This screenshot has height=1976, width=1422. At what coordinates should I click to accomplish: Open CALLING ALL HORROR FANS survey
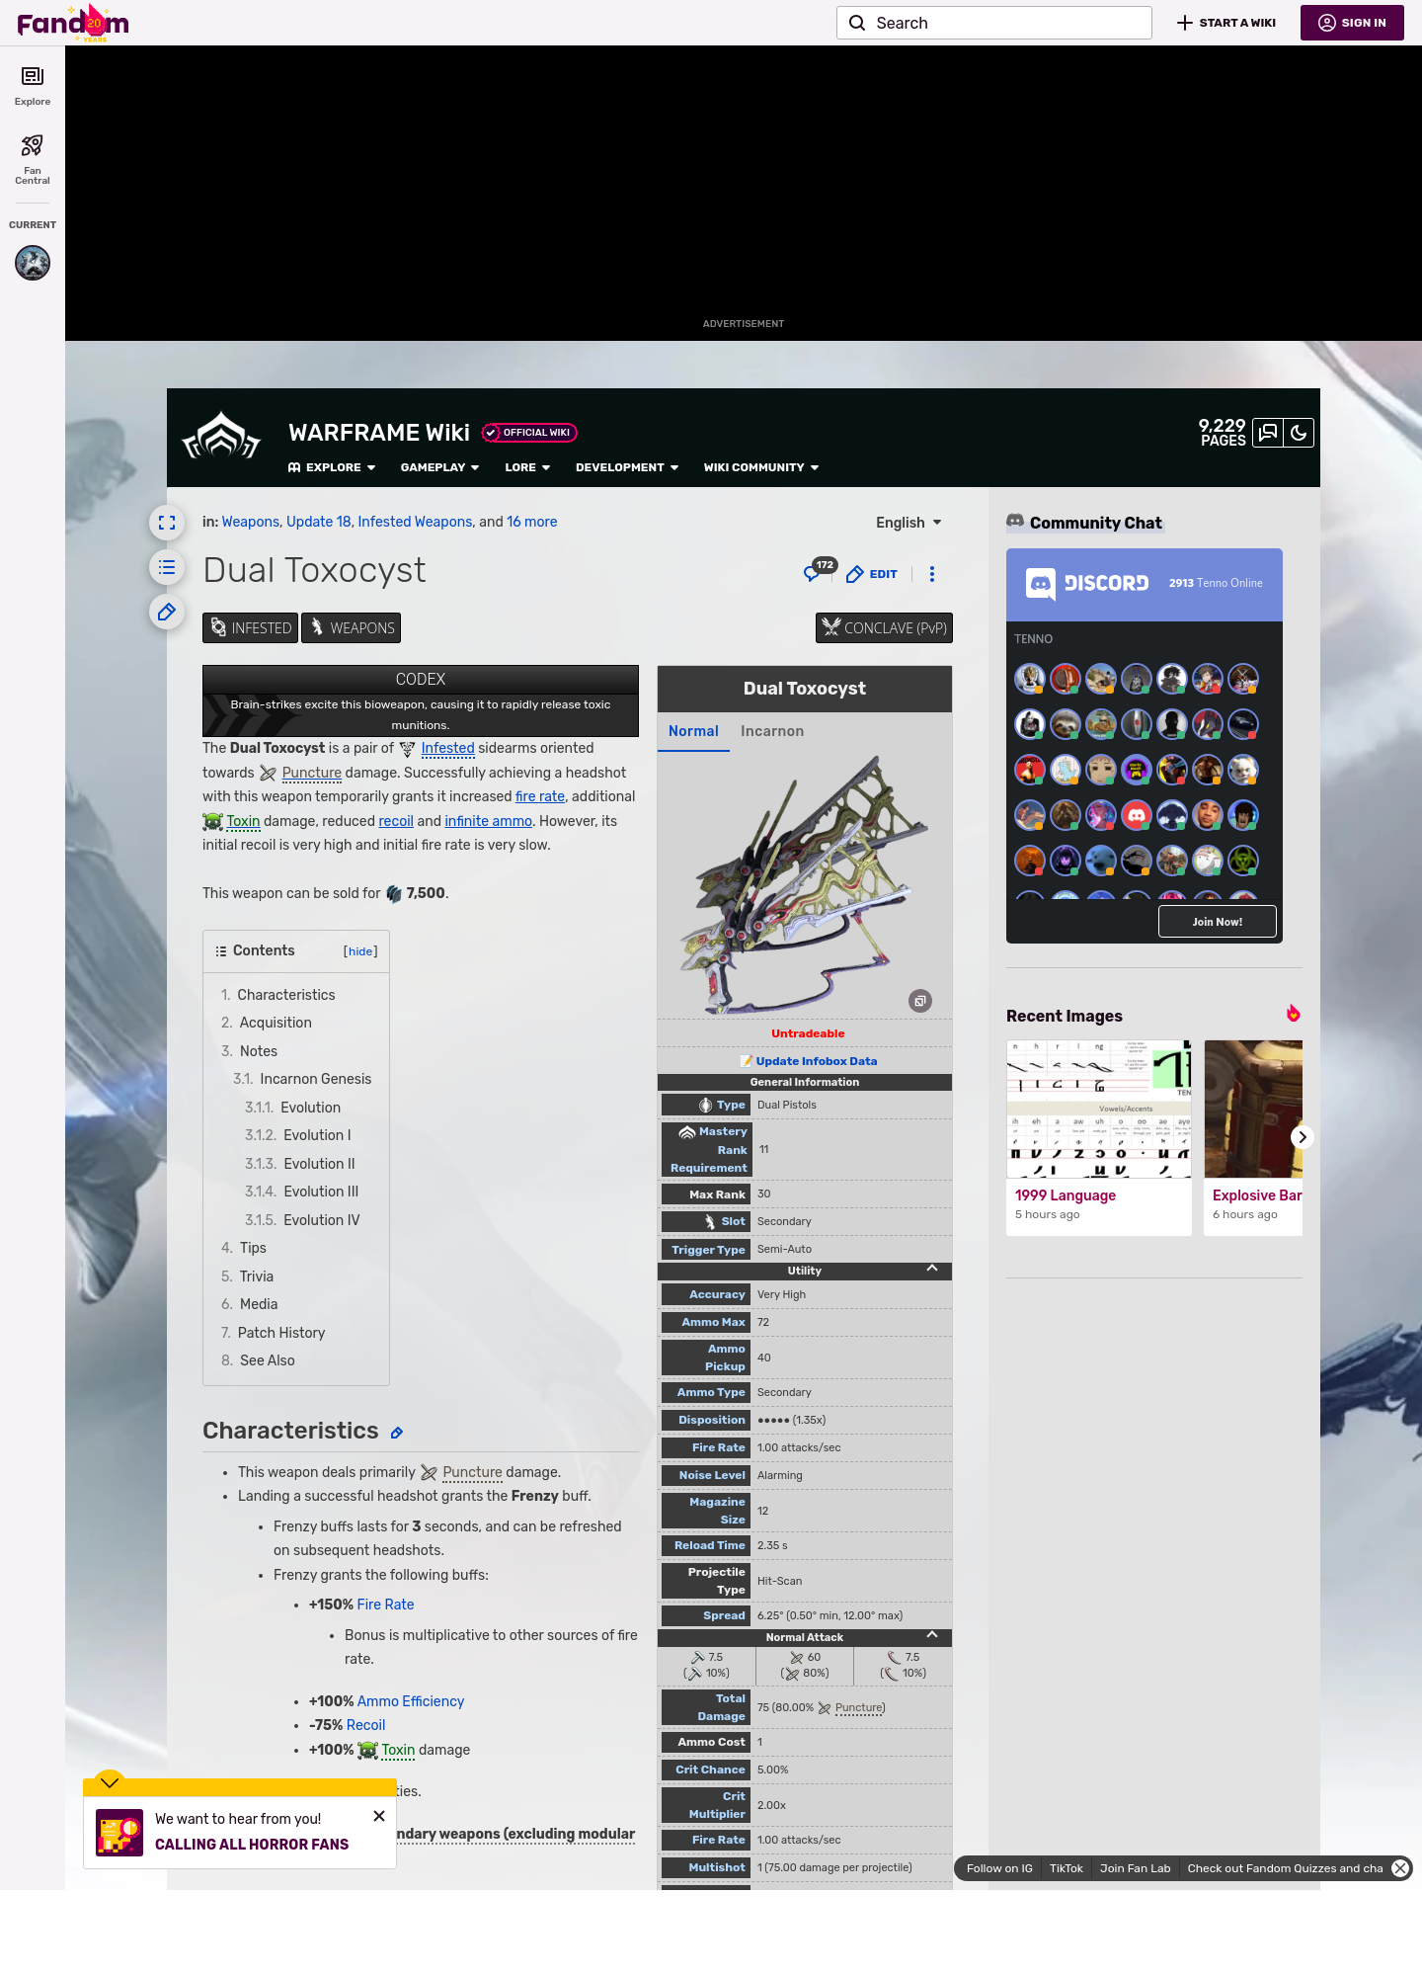coord(252,1845)
